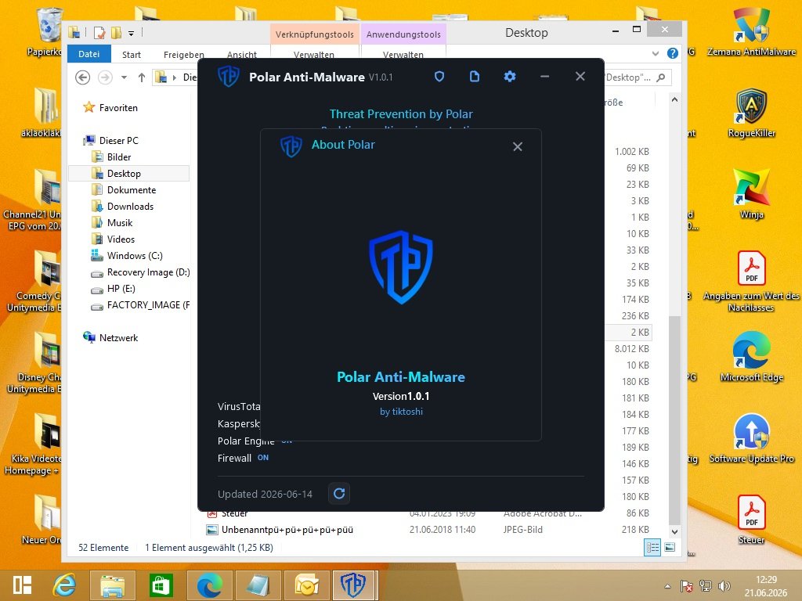This screenshot has width=802, height=601.
Task: Open Polar settings gear icon
Action: point(509,77)
